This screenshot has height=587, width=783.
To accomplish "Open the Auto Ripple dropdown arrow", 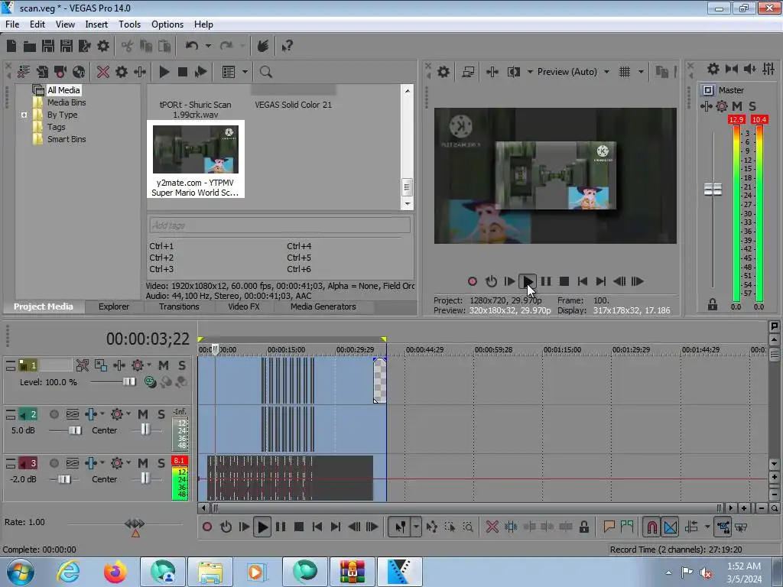I will 707,527.
